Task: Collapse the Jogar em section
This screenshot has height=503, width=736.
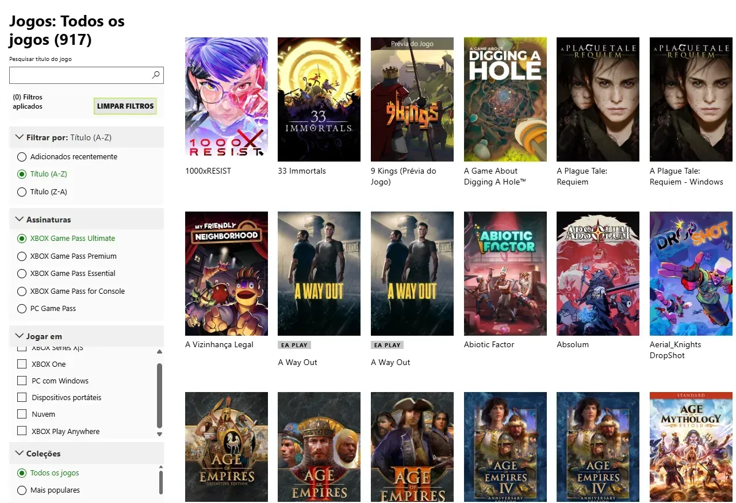Action: pyautogui.click(x=86, y=336)
